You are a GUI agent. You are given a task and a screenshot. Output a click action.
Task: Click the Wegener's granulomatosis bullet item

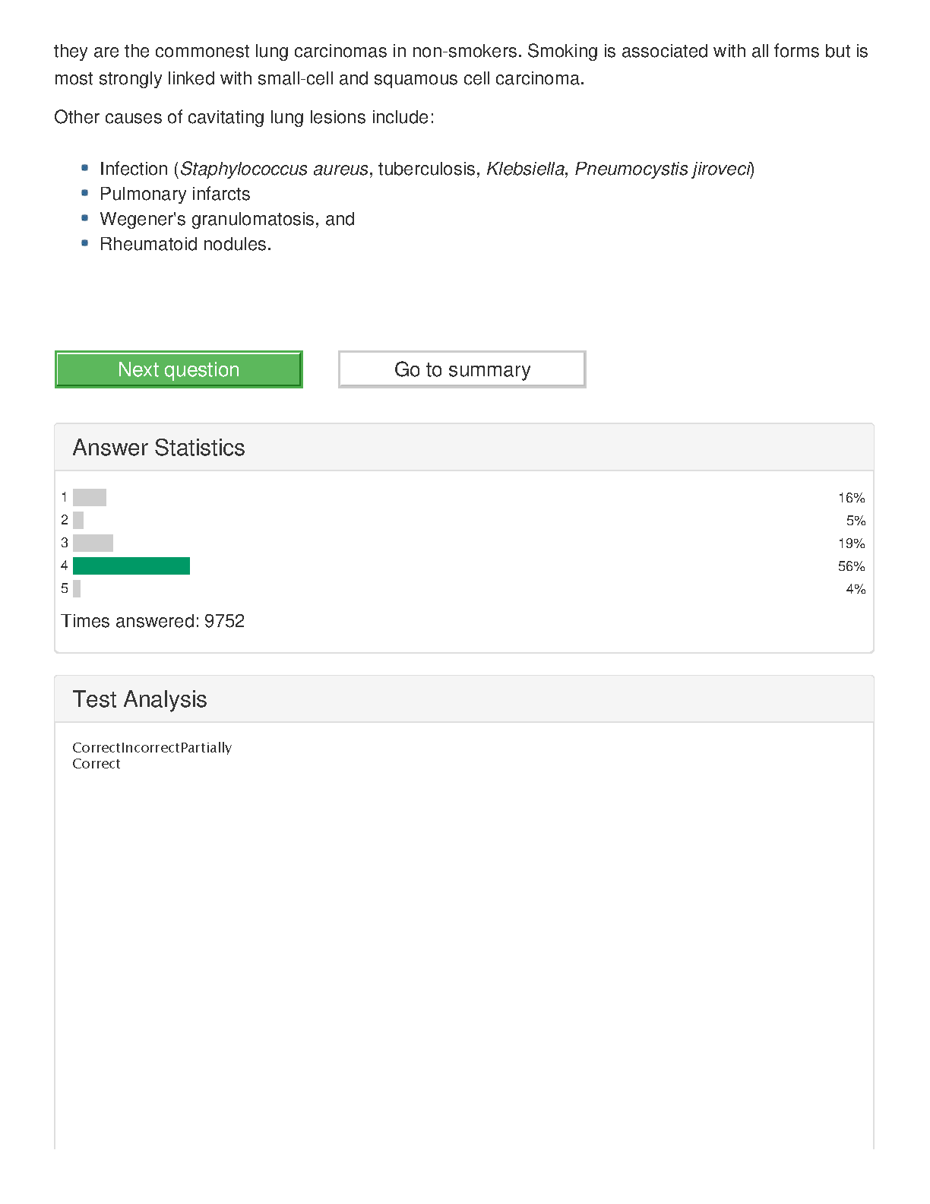pos(227,219)
